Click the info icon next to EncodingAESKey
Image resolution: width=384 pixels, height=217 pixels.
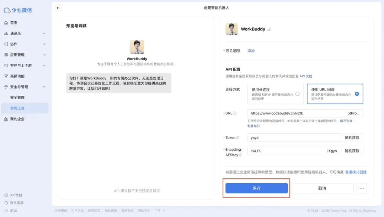(x=241, y=155)
